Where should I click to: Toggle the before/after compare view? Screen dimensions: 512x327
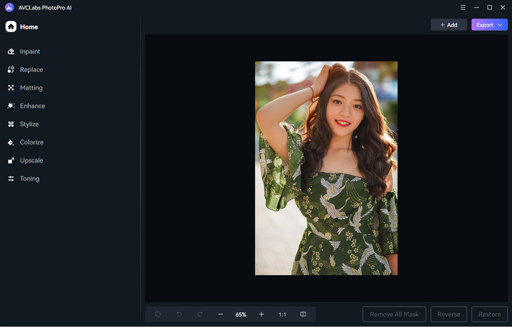click(303, 314)
